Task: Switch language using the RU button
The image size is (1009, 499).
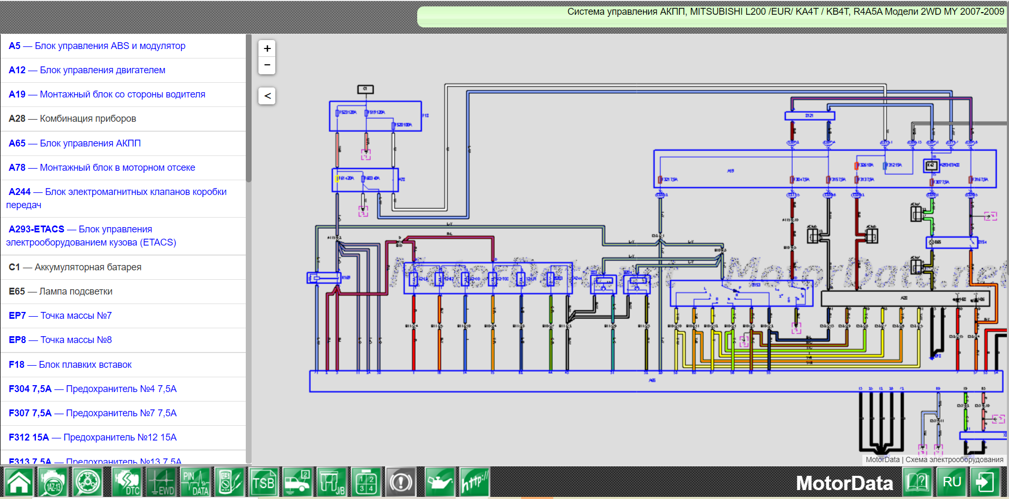Action: [952, 482]
